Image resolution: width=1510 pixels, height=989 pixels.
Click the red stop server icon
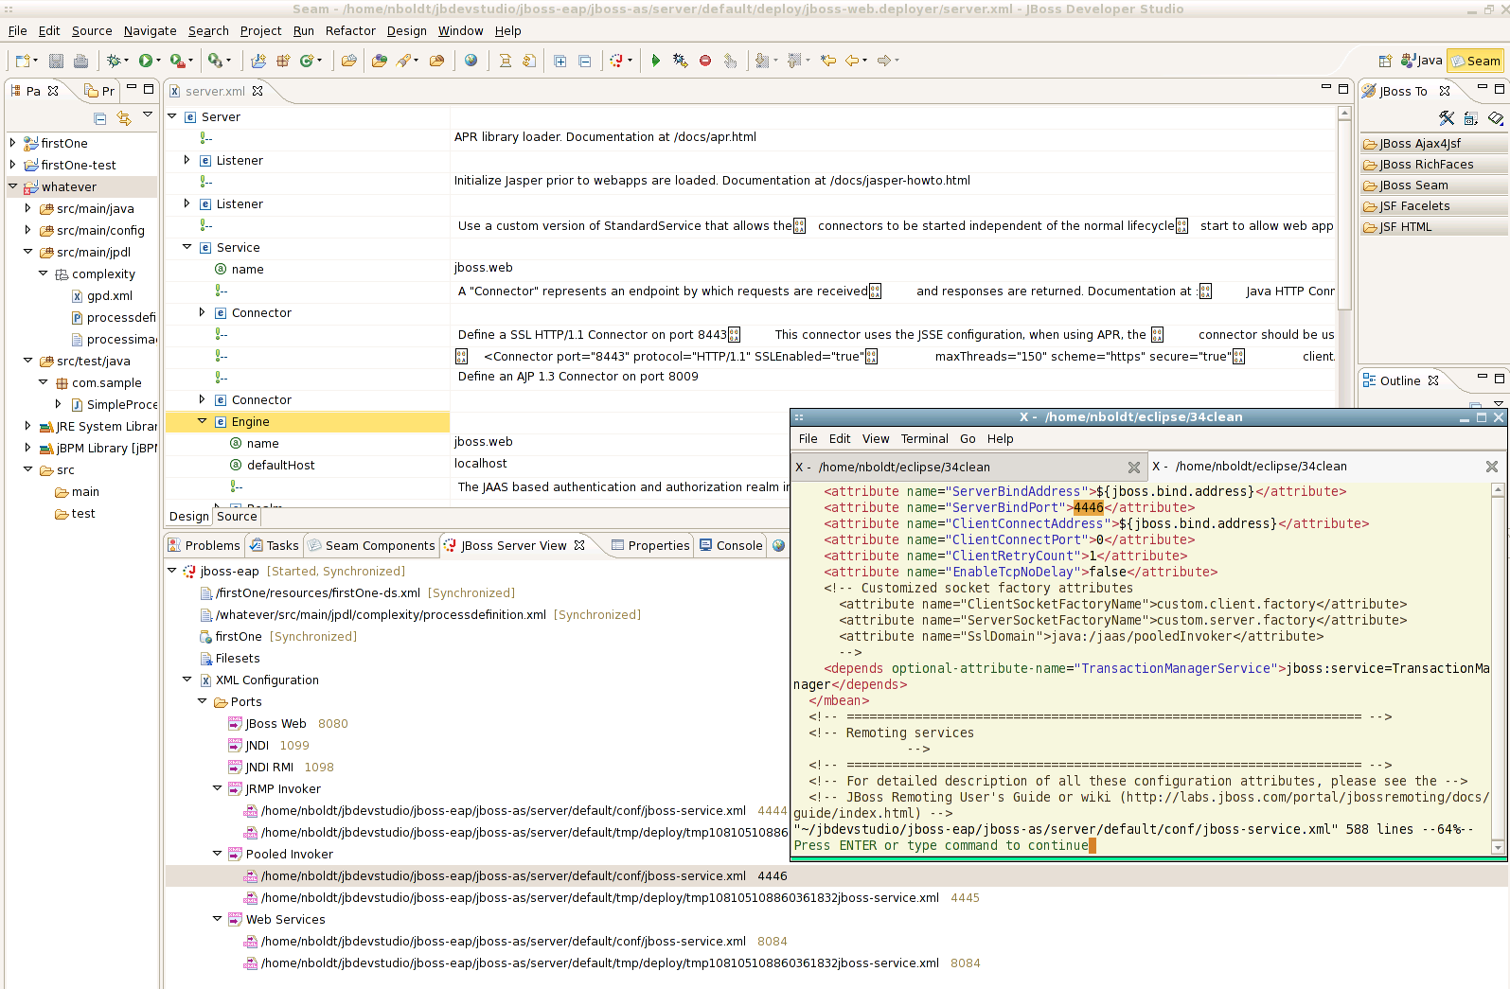[x=705, y=61]
